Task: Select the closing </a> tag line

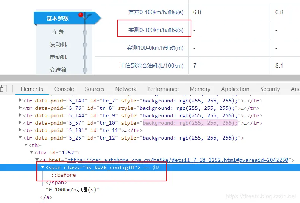Action: click(x=46, y=197)
